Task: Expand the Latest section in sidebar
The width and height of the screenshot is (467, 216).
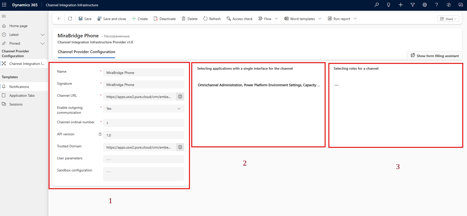Action: pyautogui.click(x=43, y=35)
